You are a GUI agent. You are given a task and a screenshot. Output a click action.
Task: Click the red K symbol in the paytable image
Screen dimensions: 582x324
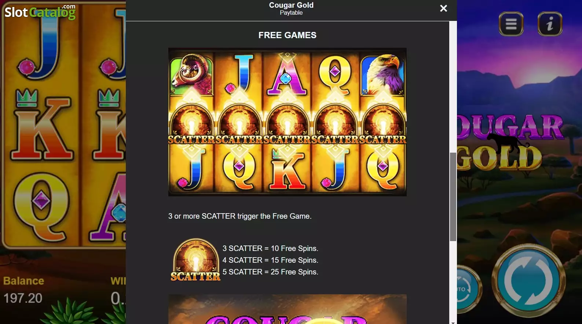(287, 170)
